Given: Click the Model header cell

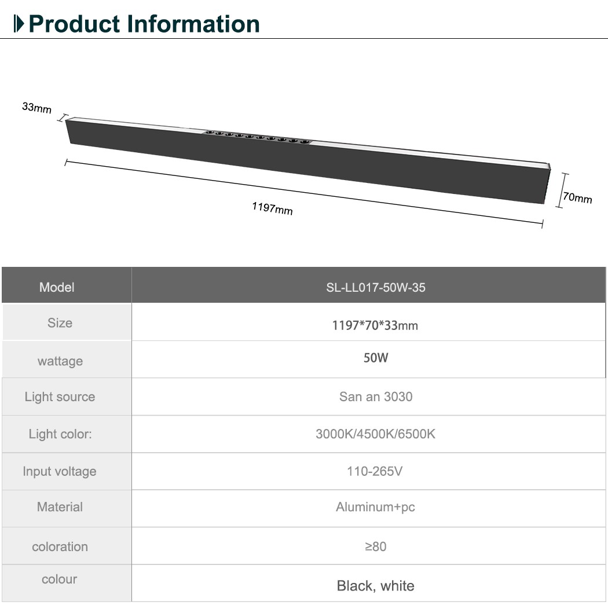Looking at the screenshot, I should 57,287.
